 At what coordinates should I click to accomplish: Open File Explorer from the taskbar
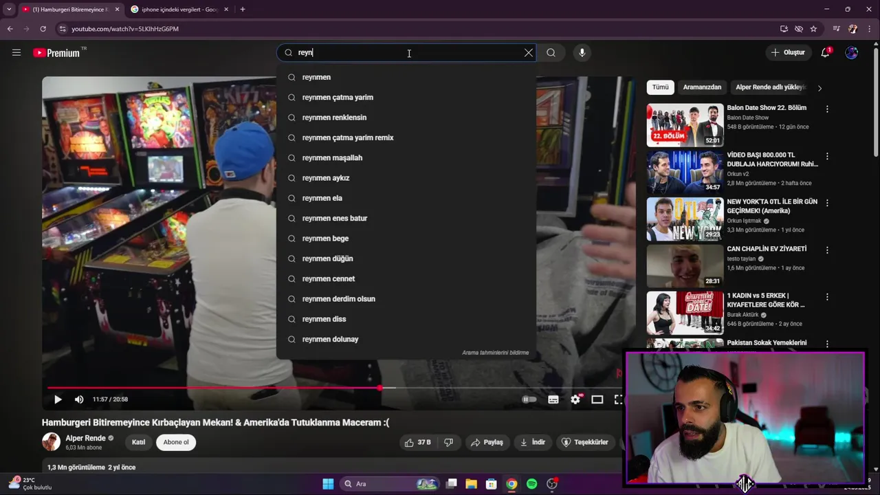[471, 484]
